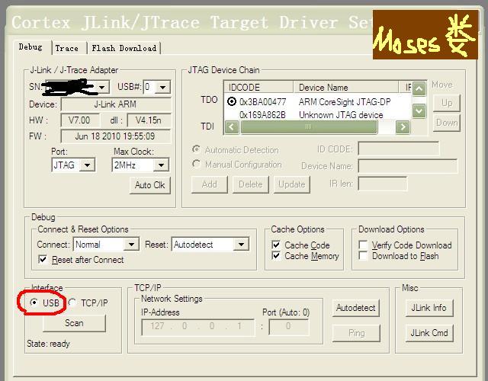Disable Cache Memory checkbox
The width and height of the screenshot is (488, 381).
[276, 256]
